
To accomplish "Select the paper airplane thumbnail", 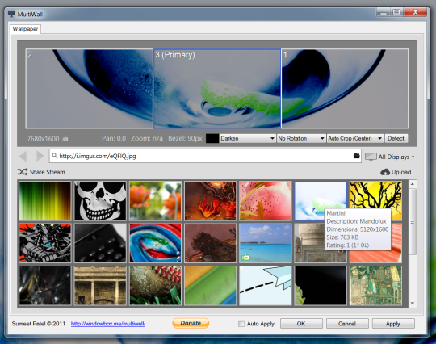I will tap(266, 286).
